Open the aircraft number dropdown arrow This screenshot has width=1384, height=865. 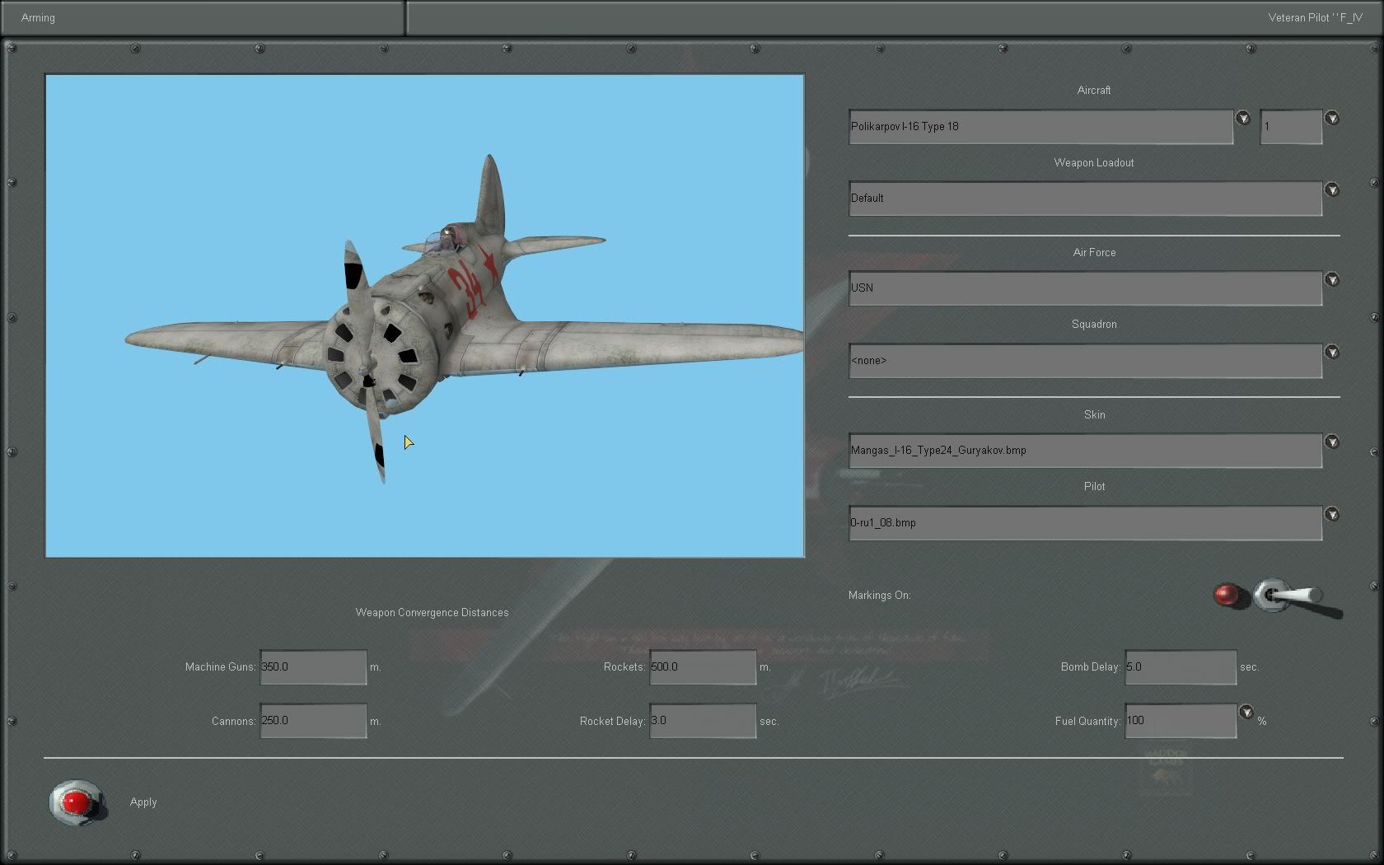(x=1332, y=119)
